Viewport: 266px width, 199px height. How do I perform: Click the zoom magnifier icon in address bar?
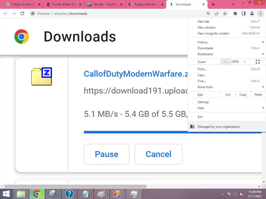(208, 13)
